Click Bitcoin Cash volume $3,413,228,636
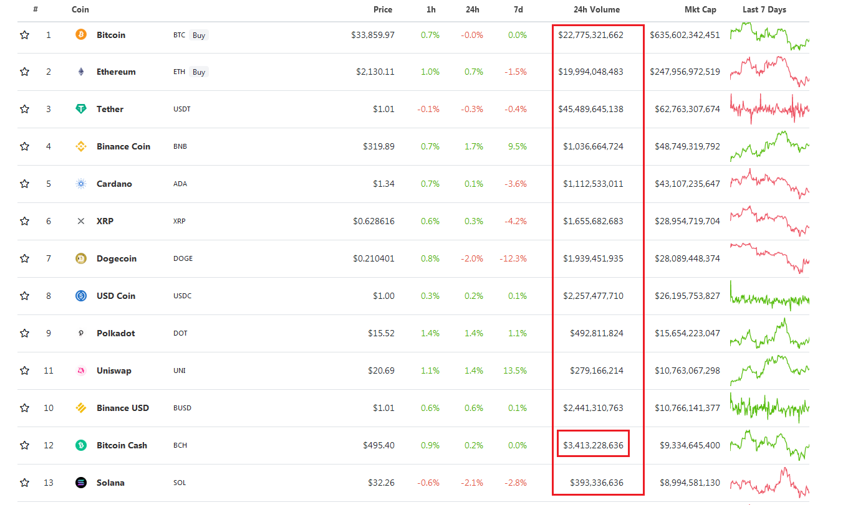853x505 pixels. 593,446
